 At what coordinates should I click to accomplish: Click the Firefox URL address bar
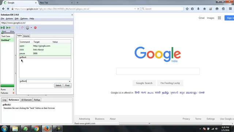click(73, 9)
